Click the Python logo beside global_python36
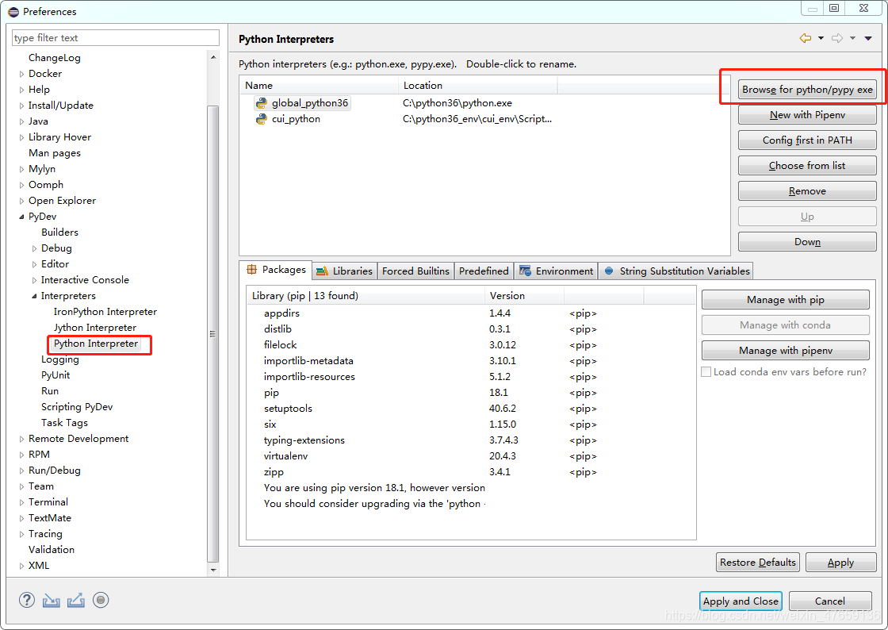 263,103
